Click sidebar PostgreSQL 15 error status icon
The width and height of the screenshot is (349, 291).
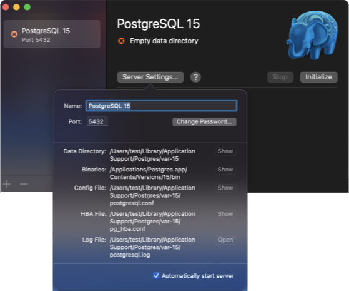point(14,34)
